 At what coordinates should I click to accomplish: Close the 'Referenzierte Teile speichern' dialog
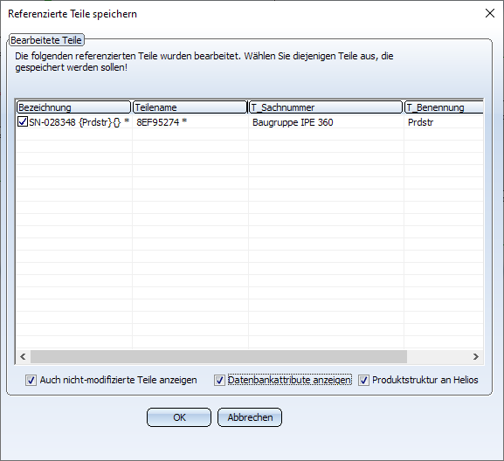tap(490, 13)
